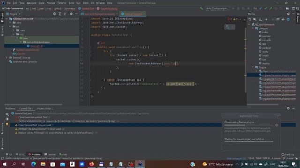Switch to the pom.xml editor tab
The width and height of the screenshot is (300, 168).
coord(99,14)
